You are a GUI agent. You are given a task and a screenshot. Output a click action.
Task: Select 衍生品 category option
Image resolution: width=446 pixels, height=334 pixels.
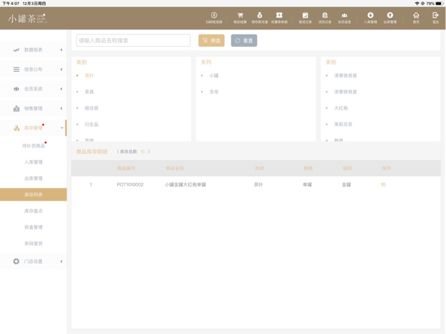click(x=92, y=124)
